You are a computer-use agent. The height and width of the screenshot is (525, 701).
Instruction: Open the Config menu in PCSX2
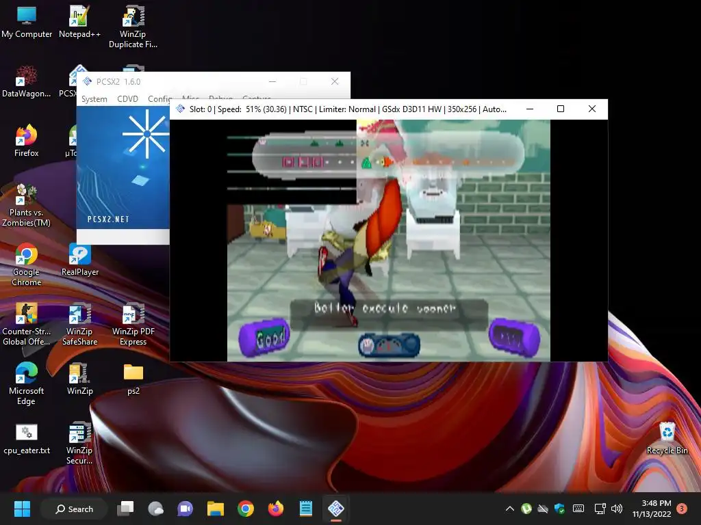159,98
